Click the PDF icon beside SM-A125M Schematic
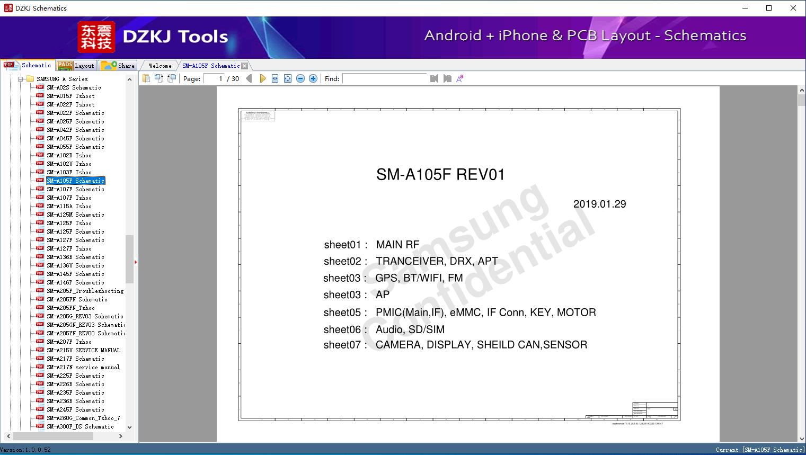806x455 pixels. coord(40,215)
